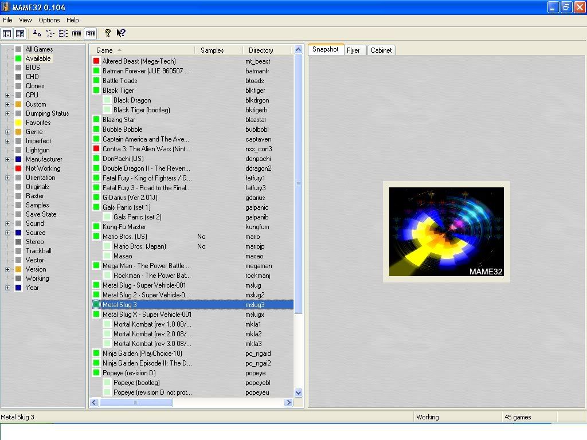Select "Metal Slug X - Super Vehicle-001"
Image resolution: width=587 pixels, height=440 pixels.
pyautogui.click(x=193, y=315)
